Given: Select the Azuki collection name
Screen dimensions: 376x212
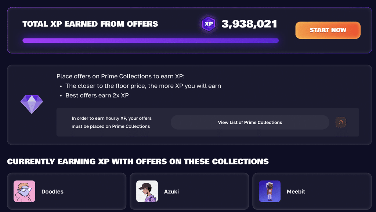Looking at the screenshot, I should (x=171, y=191).
